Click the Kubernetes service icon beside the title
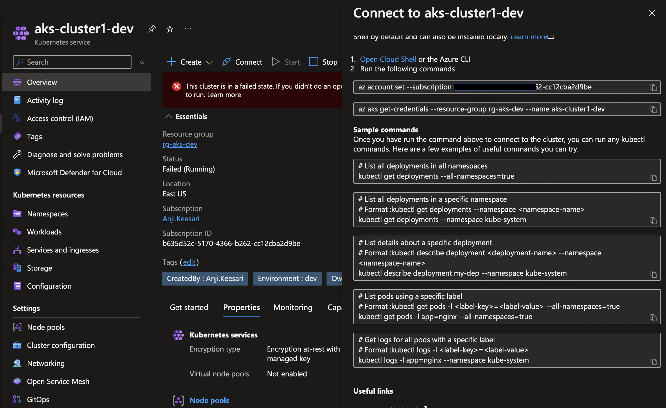 pyautogui.click(x=21, y=33)
